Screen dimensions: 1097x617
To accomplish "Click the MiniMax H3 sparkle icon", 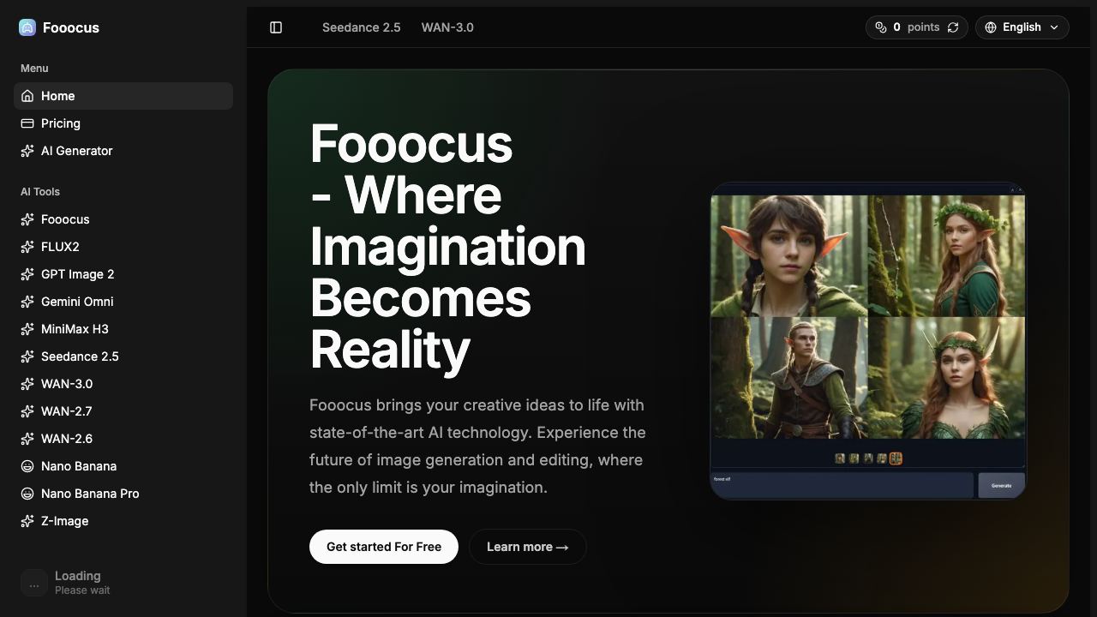I will (x=27, y=329).
